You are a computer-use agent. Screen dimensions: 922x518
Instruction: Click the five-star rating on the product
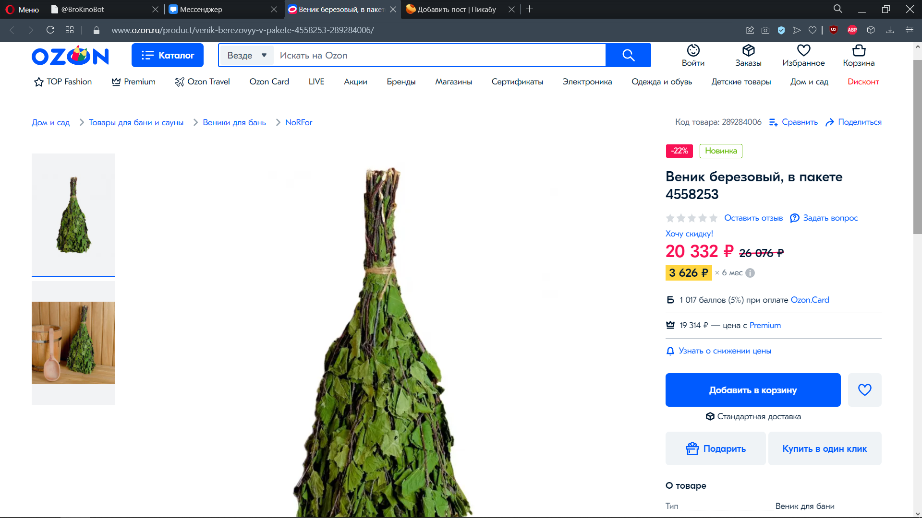(691, 218)
